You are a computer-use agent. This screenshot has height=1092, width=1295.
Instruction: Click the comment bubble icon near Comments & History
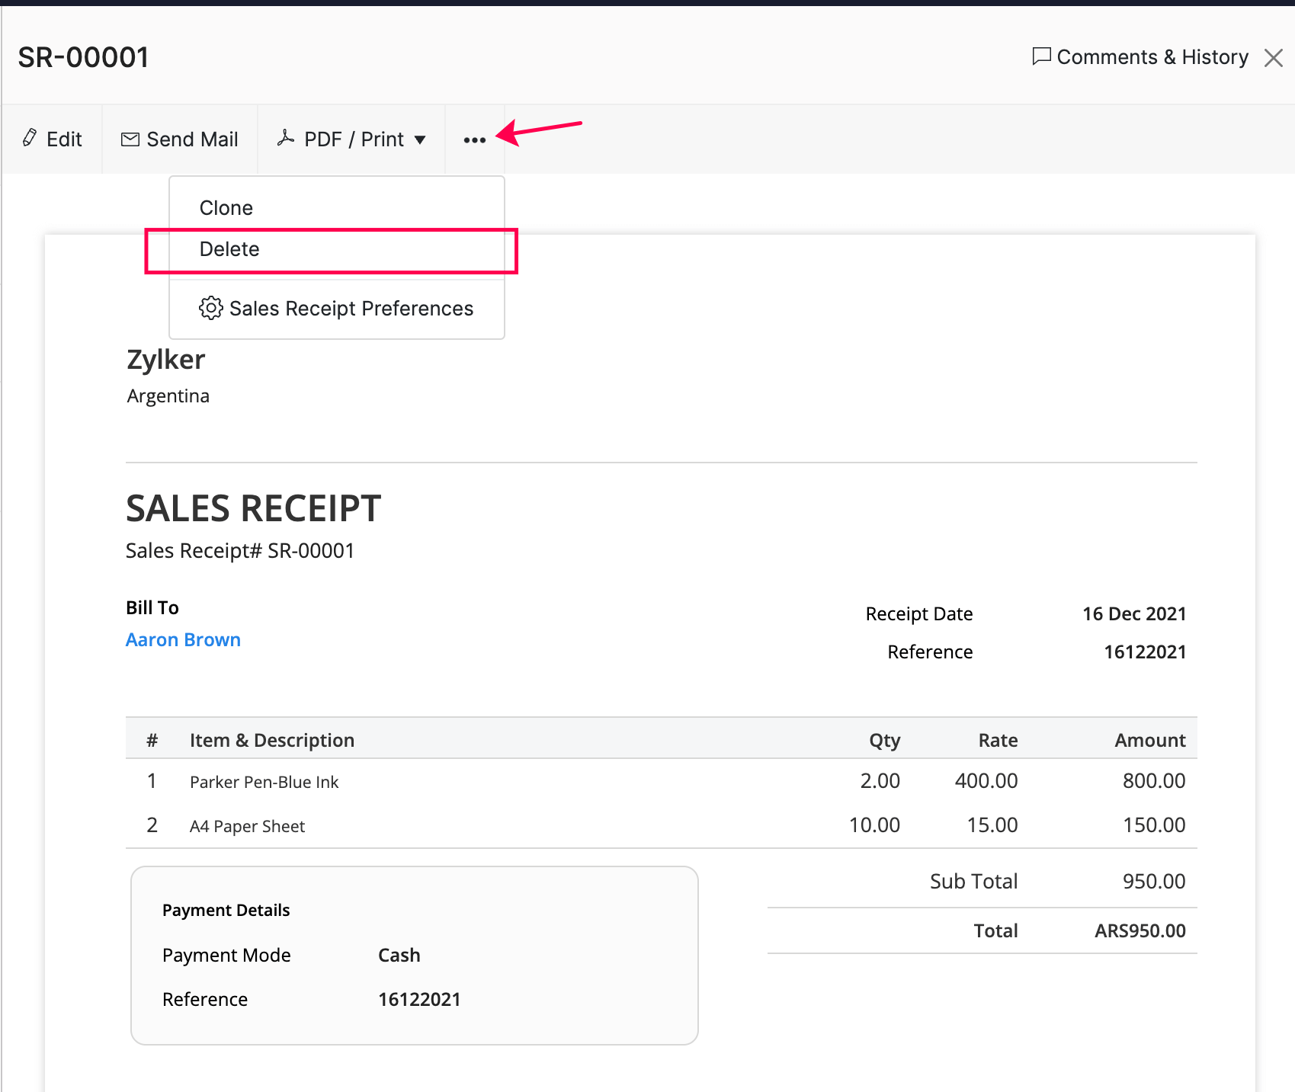point(1041,56)
